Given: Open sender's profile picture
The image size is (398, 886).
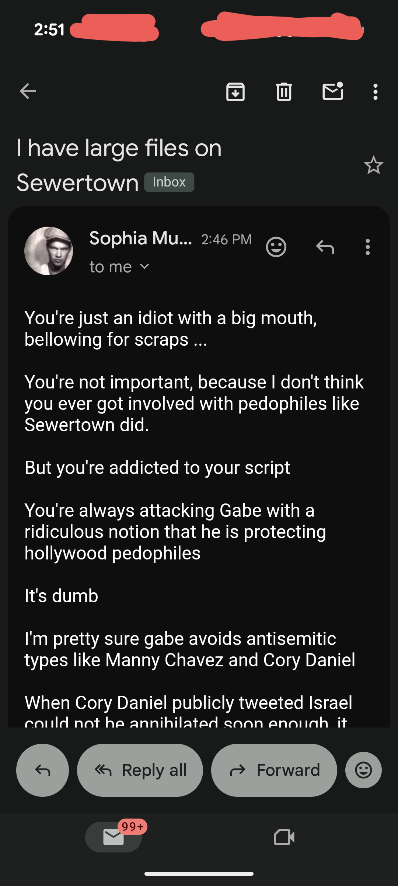Looking at the screenshot, I should 49,251.
